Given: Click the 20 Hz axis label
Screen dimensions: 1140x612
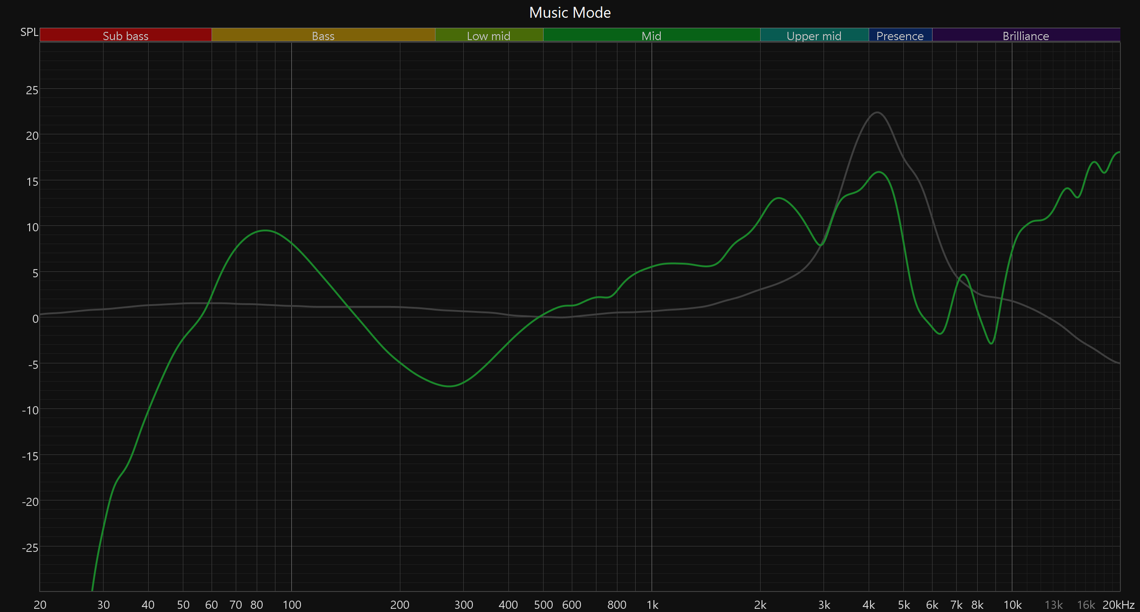Looking at the screenshot, I should coord(40,605).
